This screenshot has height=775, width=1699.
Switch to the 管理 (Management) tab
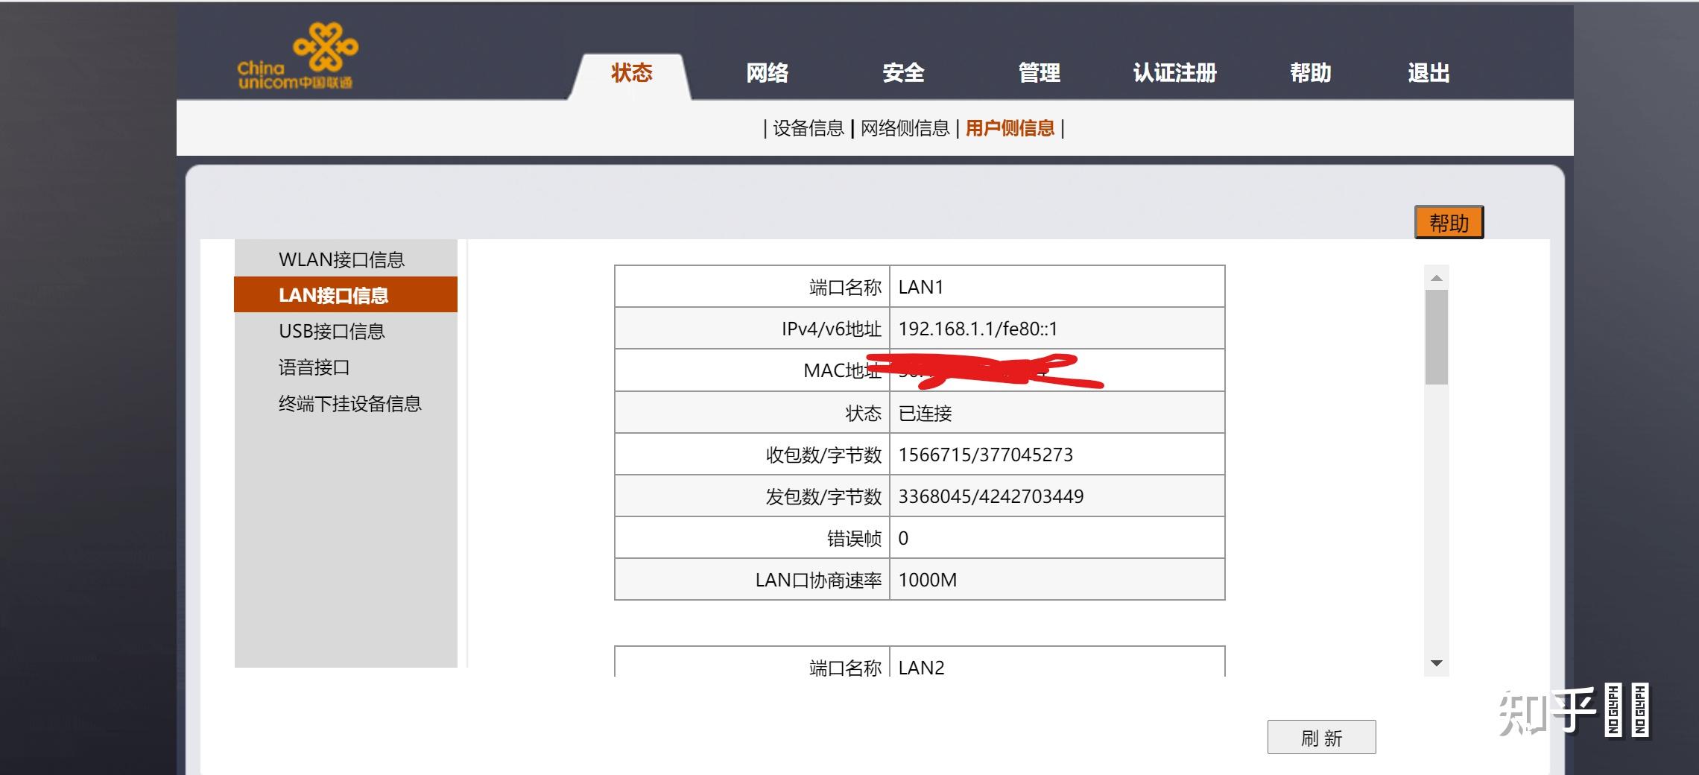(1039, 73)
